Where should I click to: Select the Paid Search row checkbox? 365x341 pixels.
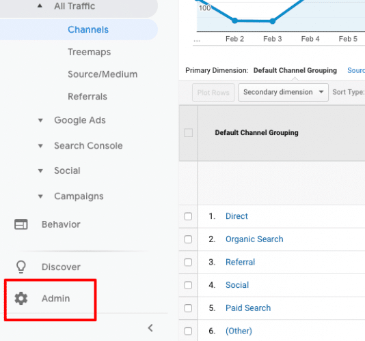[188, 308]
